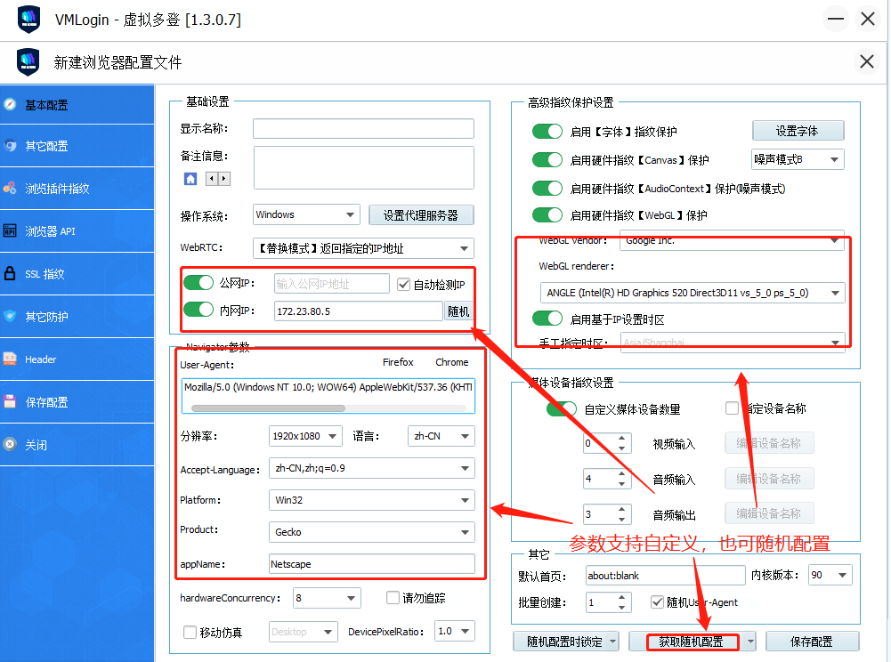Open the 噪声模式B dropdown
This screenshot has width=891, height=662.
tap(798, 159)
